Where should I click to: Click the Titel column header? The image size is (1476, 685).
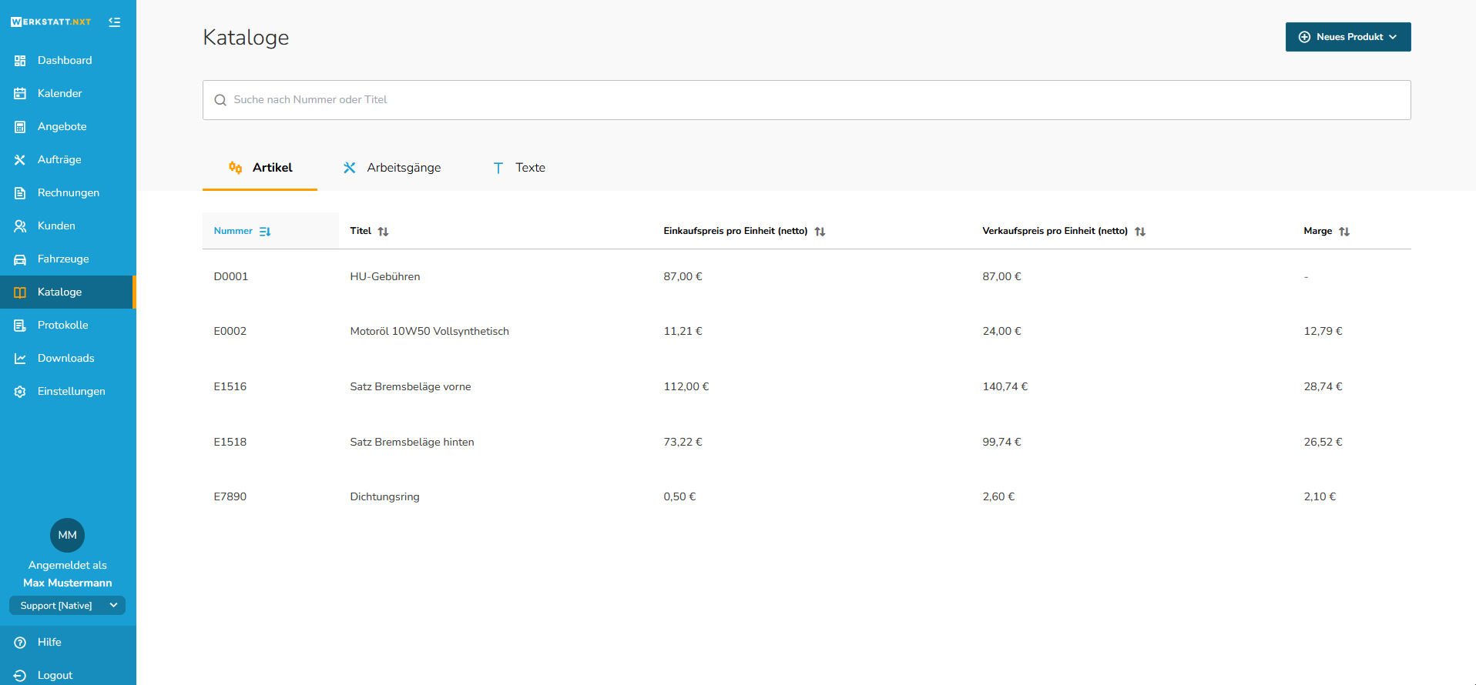(361, 231)
